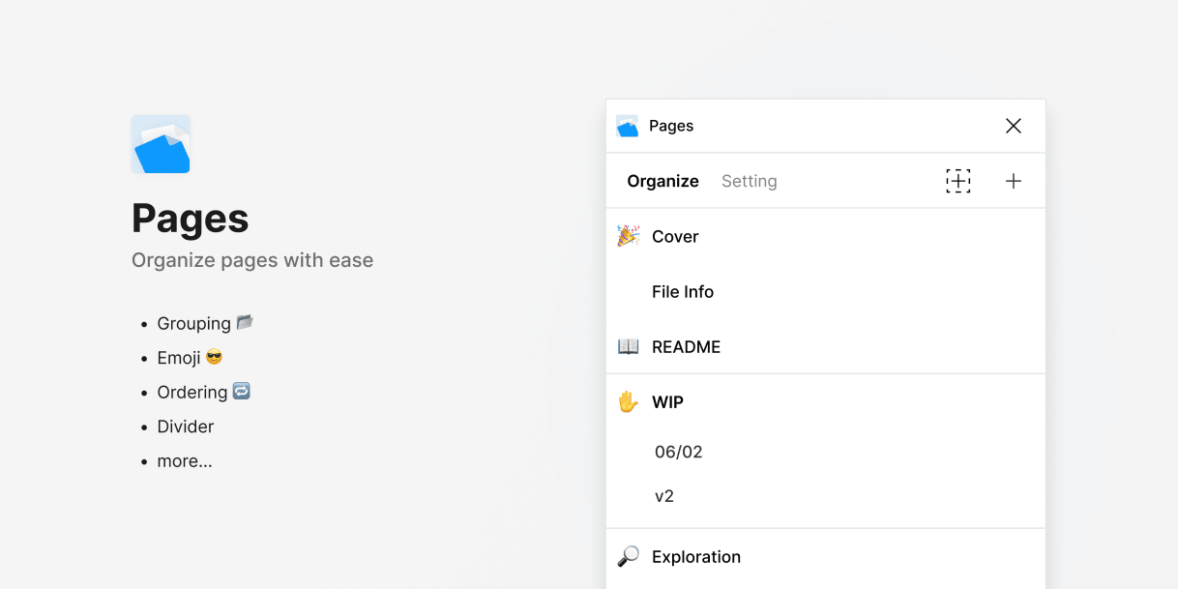
Task: Click the Pages title text in panel header
Action: [671, 126]
